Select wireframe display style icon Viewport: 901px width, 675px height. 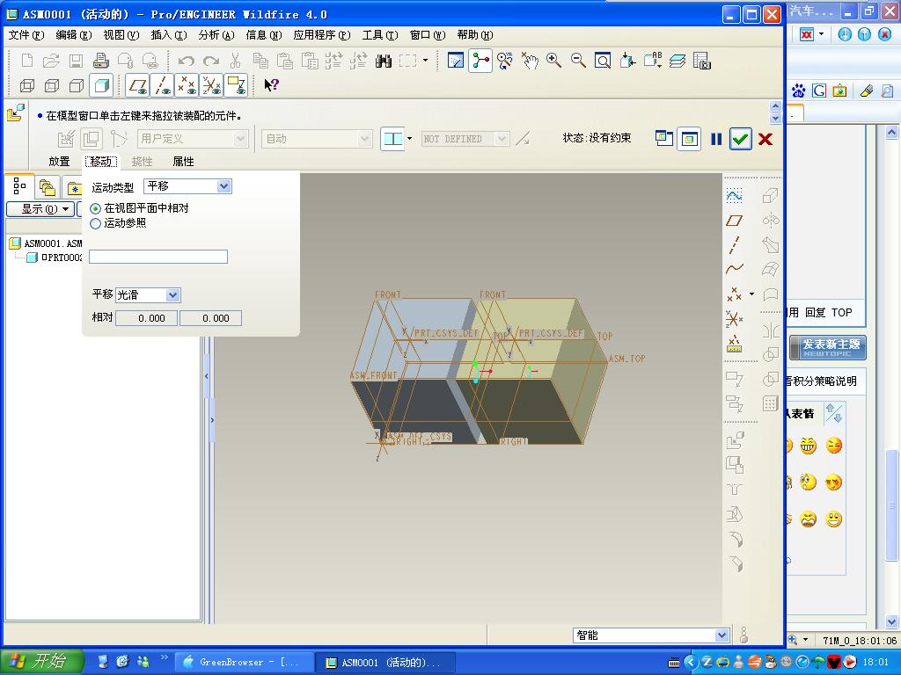(x=27, y=85)
